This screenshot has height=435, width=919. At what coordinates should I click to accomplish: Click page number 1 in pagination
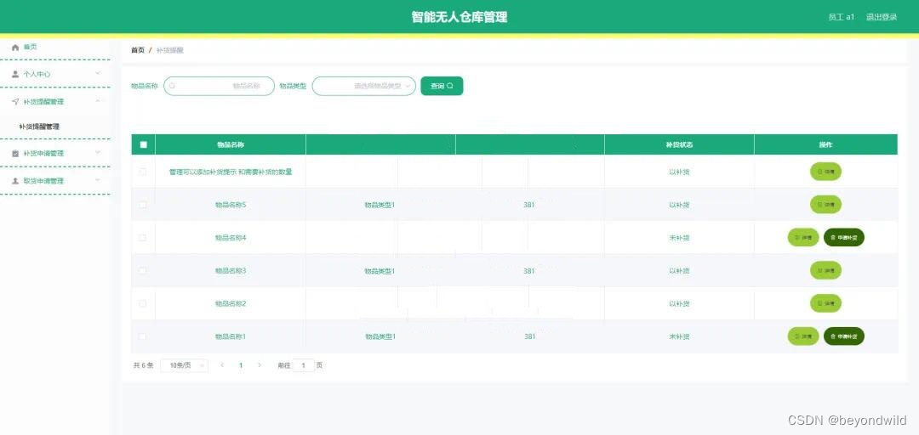pyautogui.click(x=241, y=365)
